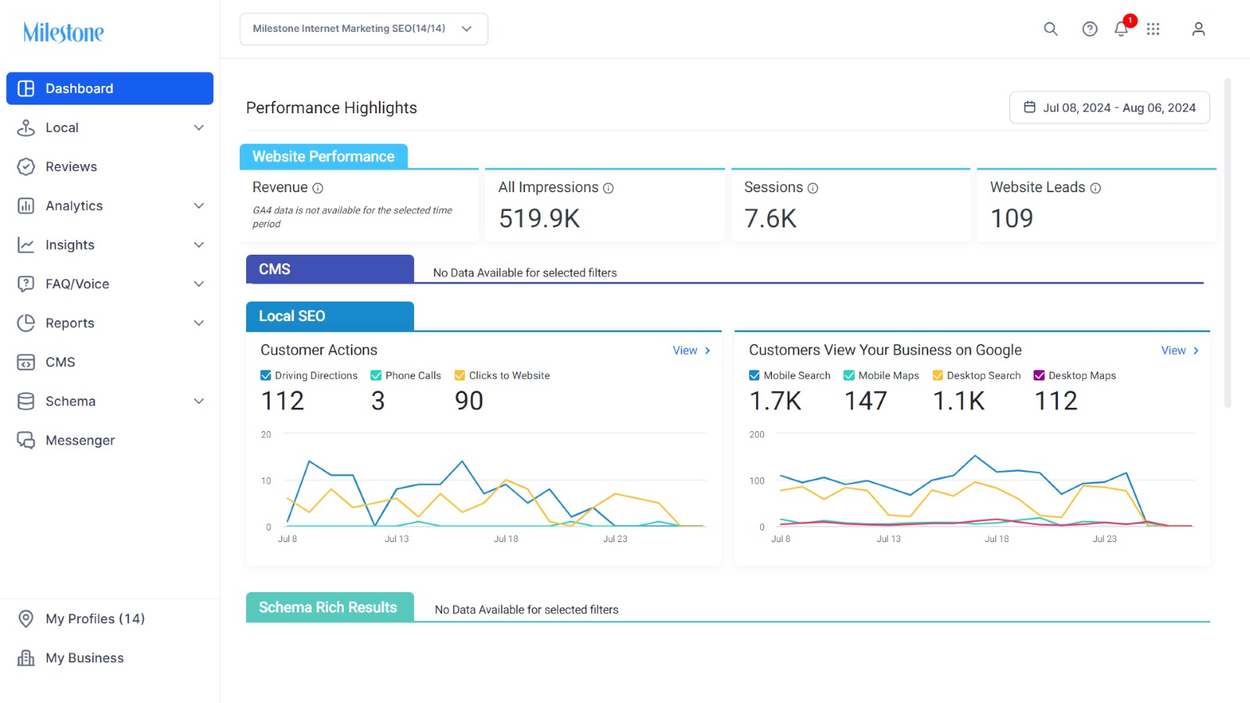The image size is (1250, 703).
Task: Click the Website Leads info icon
Action: tap(1095, 188)
